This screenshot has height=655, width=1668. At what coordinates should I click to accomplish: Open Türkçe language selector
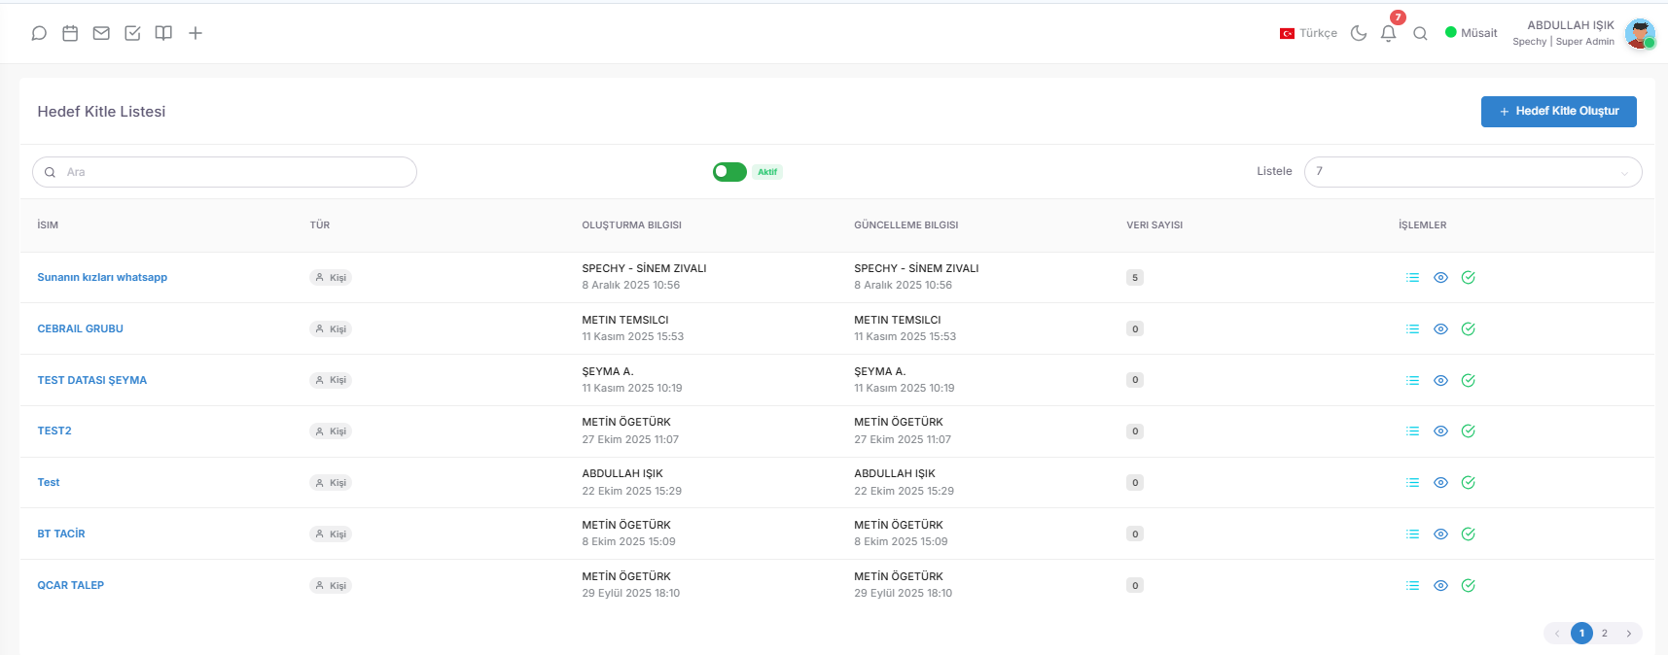(x=1308, y=33)
